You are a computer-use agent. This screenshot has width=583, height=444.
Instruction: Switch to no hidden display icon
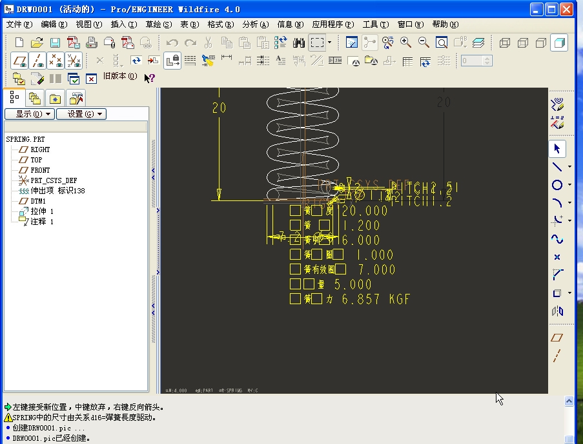click(x=541, y=43)
